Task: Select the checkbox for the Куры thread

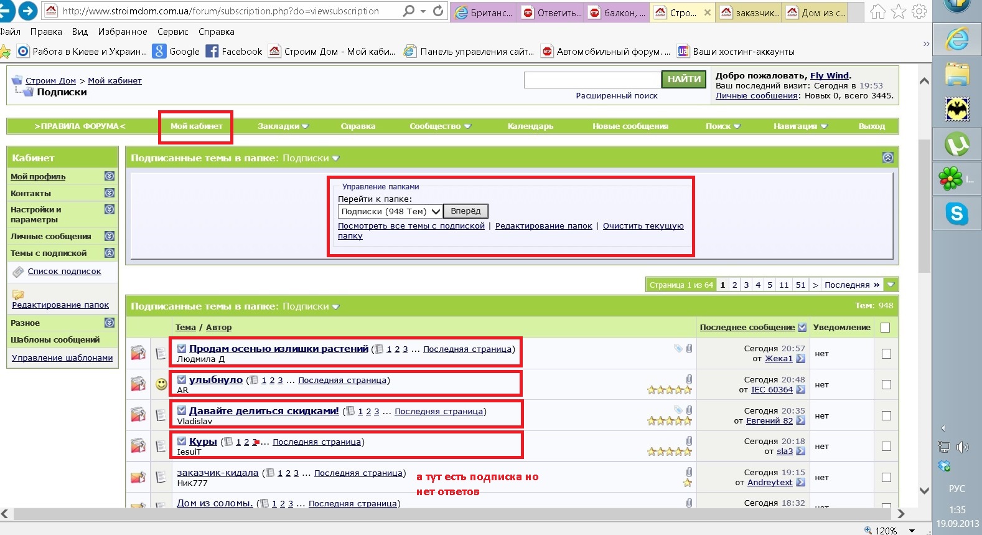Action: tap(886, 447)
